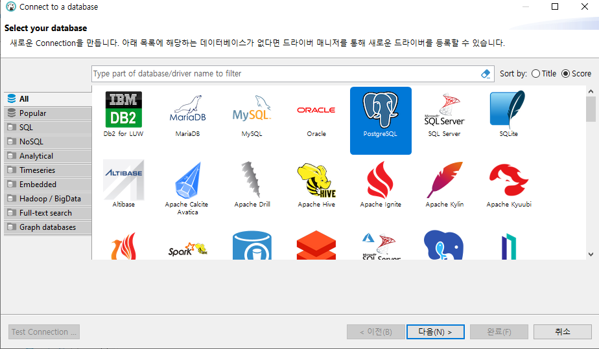Screen dimensions: 599x349
Task: Switch to the Embedded category
Action: click(x=48, y=185)
